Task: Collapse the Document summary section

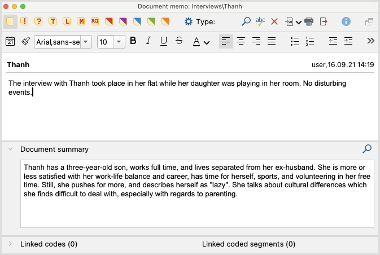Action: click(10, 150)
